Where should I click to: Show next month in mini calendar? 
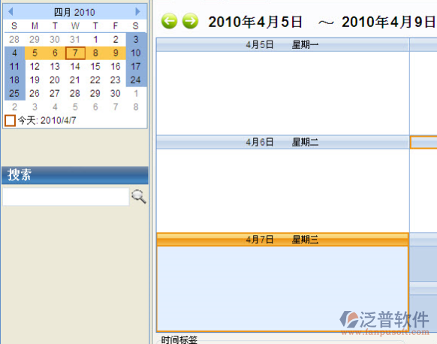pos(137,12)
